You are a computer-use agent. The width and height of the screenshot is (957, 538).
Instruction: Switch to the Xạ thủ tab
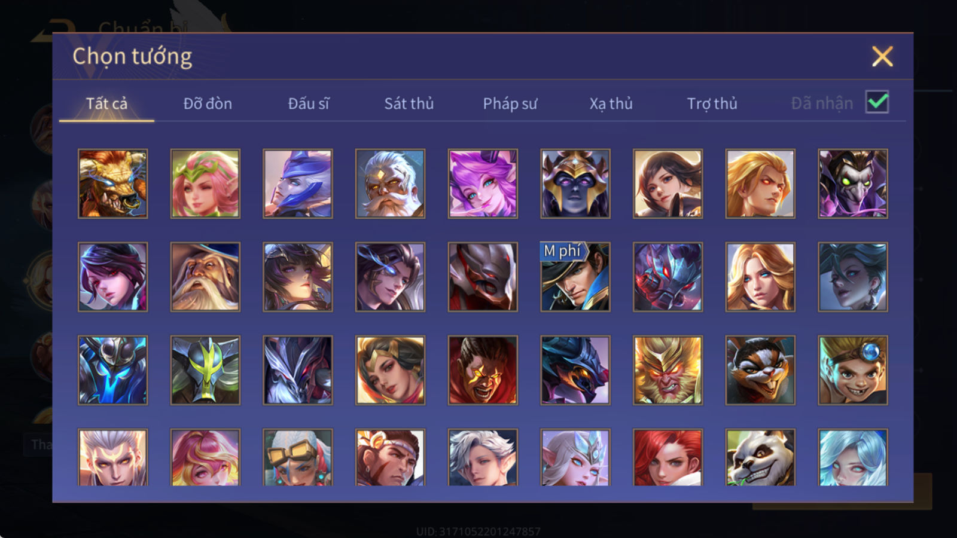coord(611,103)
